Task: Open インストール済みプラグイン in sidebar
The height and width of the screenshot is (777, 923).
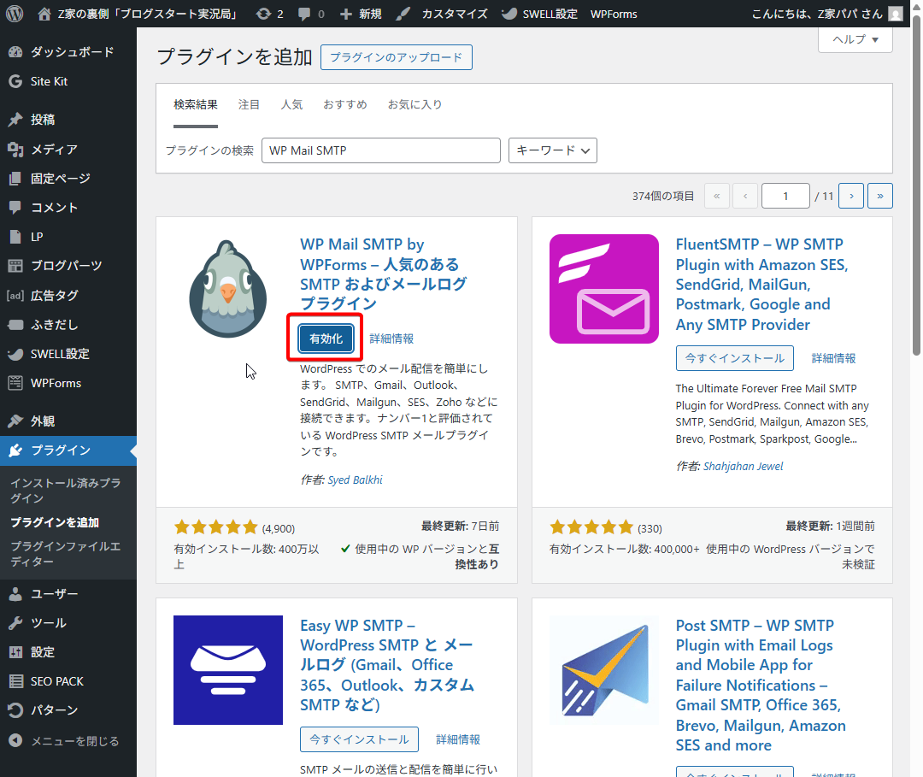Action: [65, 491]
